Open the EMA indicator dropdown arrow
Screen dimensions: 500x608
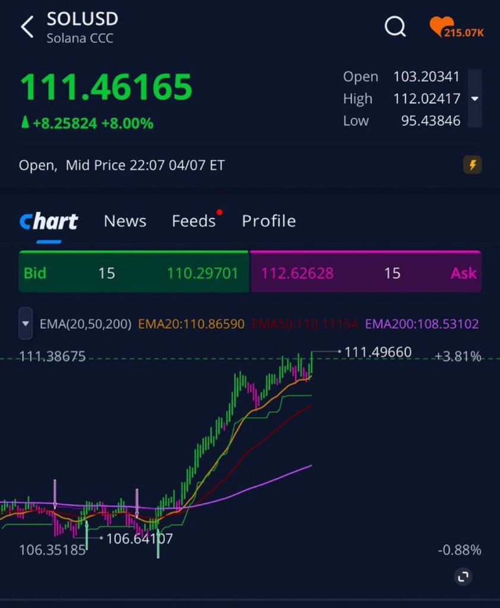coord(26,324)
